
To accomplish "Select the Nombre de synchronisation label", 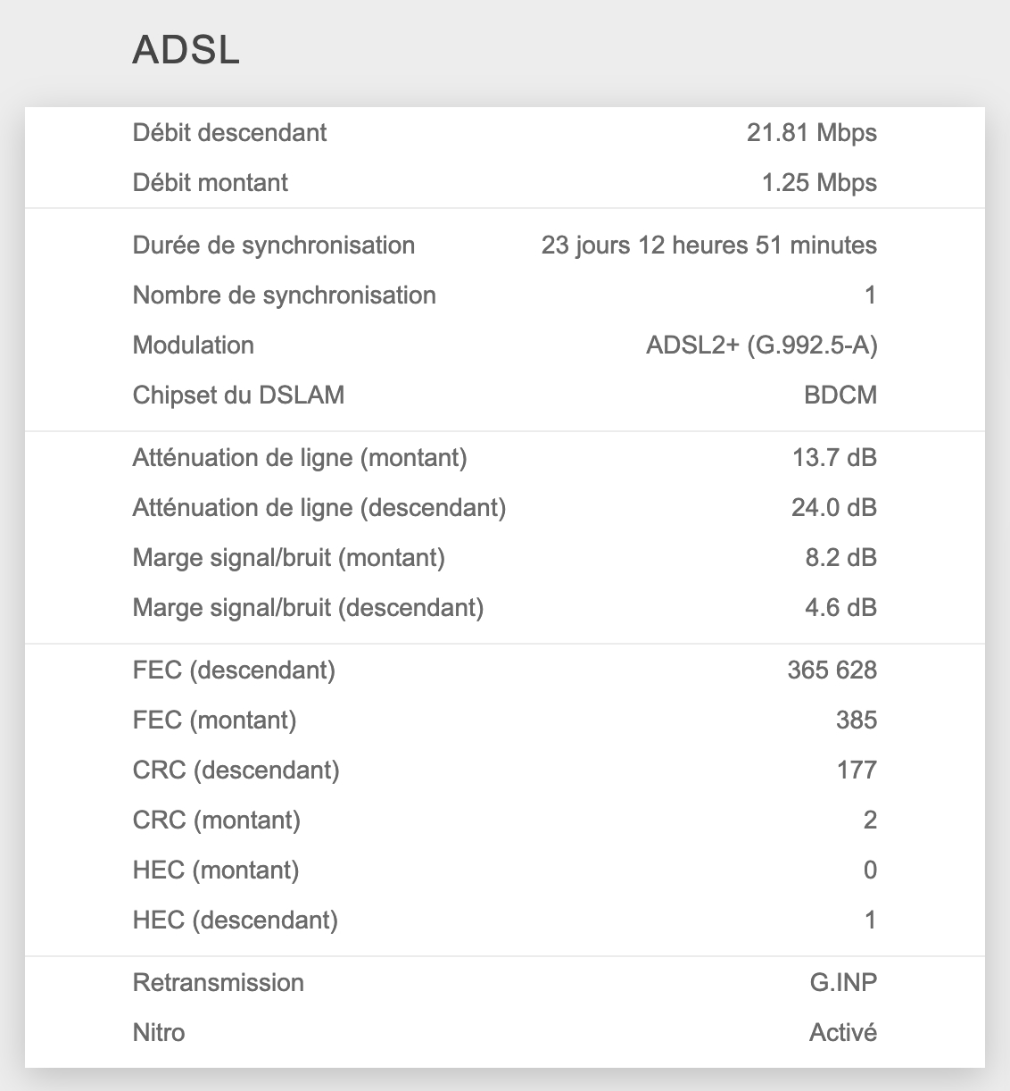I will click(284, 296).
